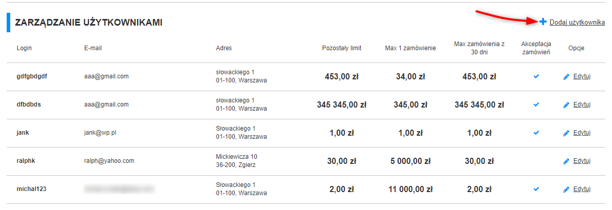Image resolution: width=612 pixels, height=210 pixels.
Task: Click pencil icon in michal123 row
Action: point(566,190)
